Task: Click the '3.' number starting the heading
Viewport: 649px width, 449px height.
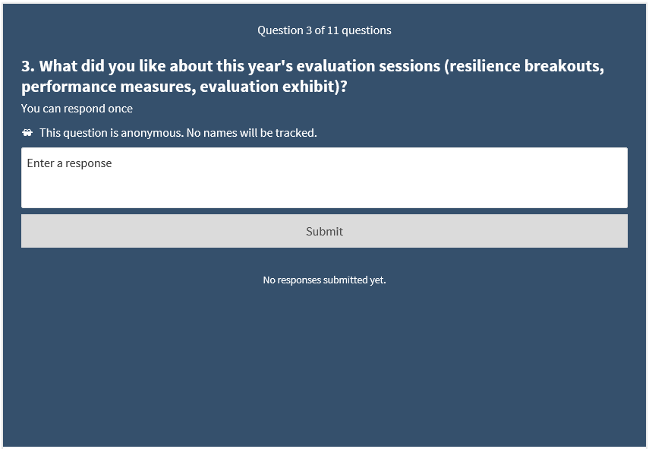Action: point(28,66)
